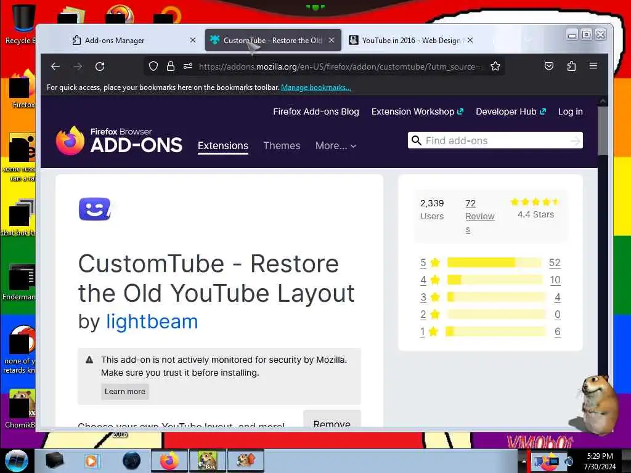Click the Firefox taskbar button

click(169, 461)
